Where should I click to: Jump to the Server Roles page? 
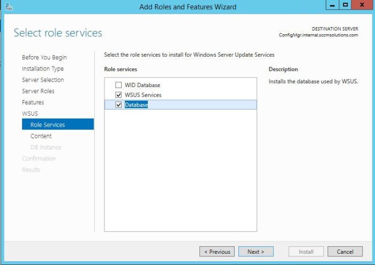coord(38,91)
